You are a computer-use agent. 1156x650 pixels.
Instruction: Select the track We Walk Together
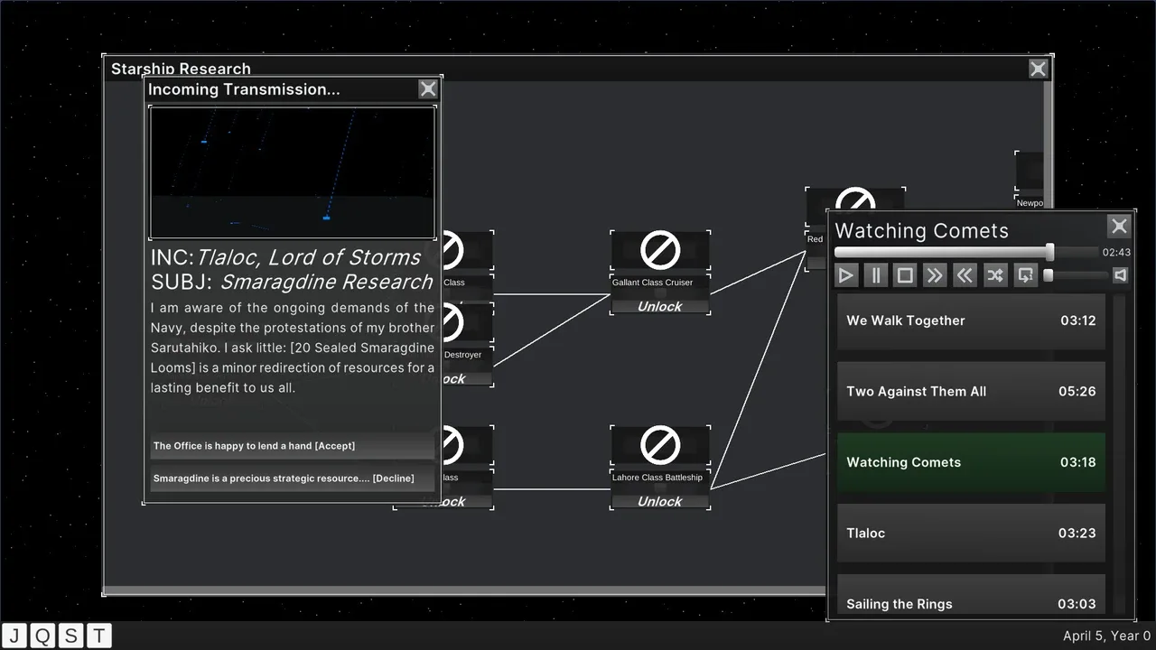pyautogui.click(x=971, y=320)
